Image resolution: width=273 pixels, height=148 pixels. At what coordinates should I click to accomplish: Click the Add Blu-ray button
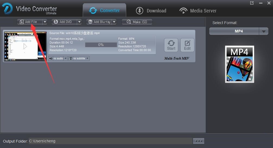click(x=99, y=22)
